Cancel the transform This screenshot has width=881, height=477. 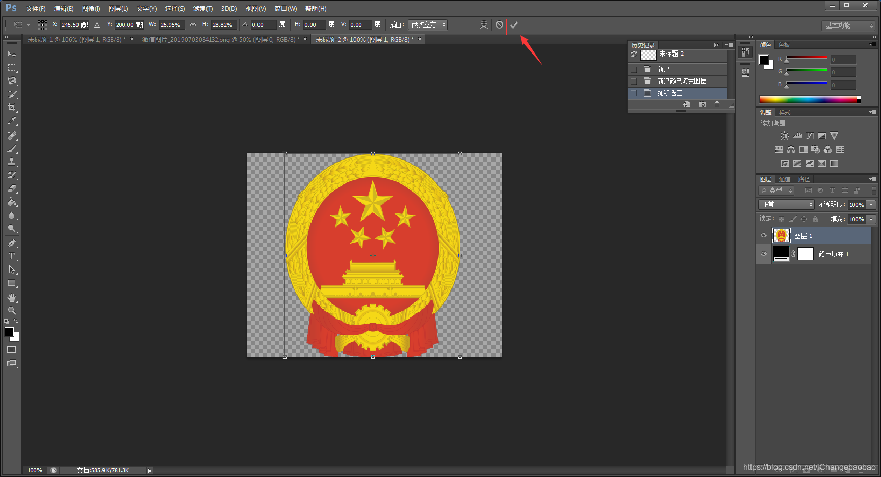[499, 25]
